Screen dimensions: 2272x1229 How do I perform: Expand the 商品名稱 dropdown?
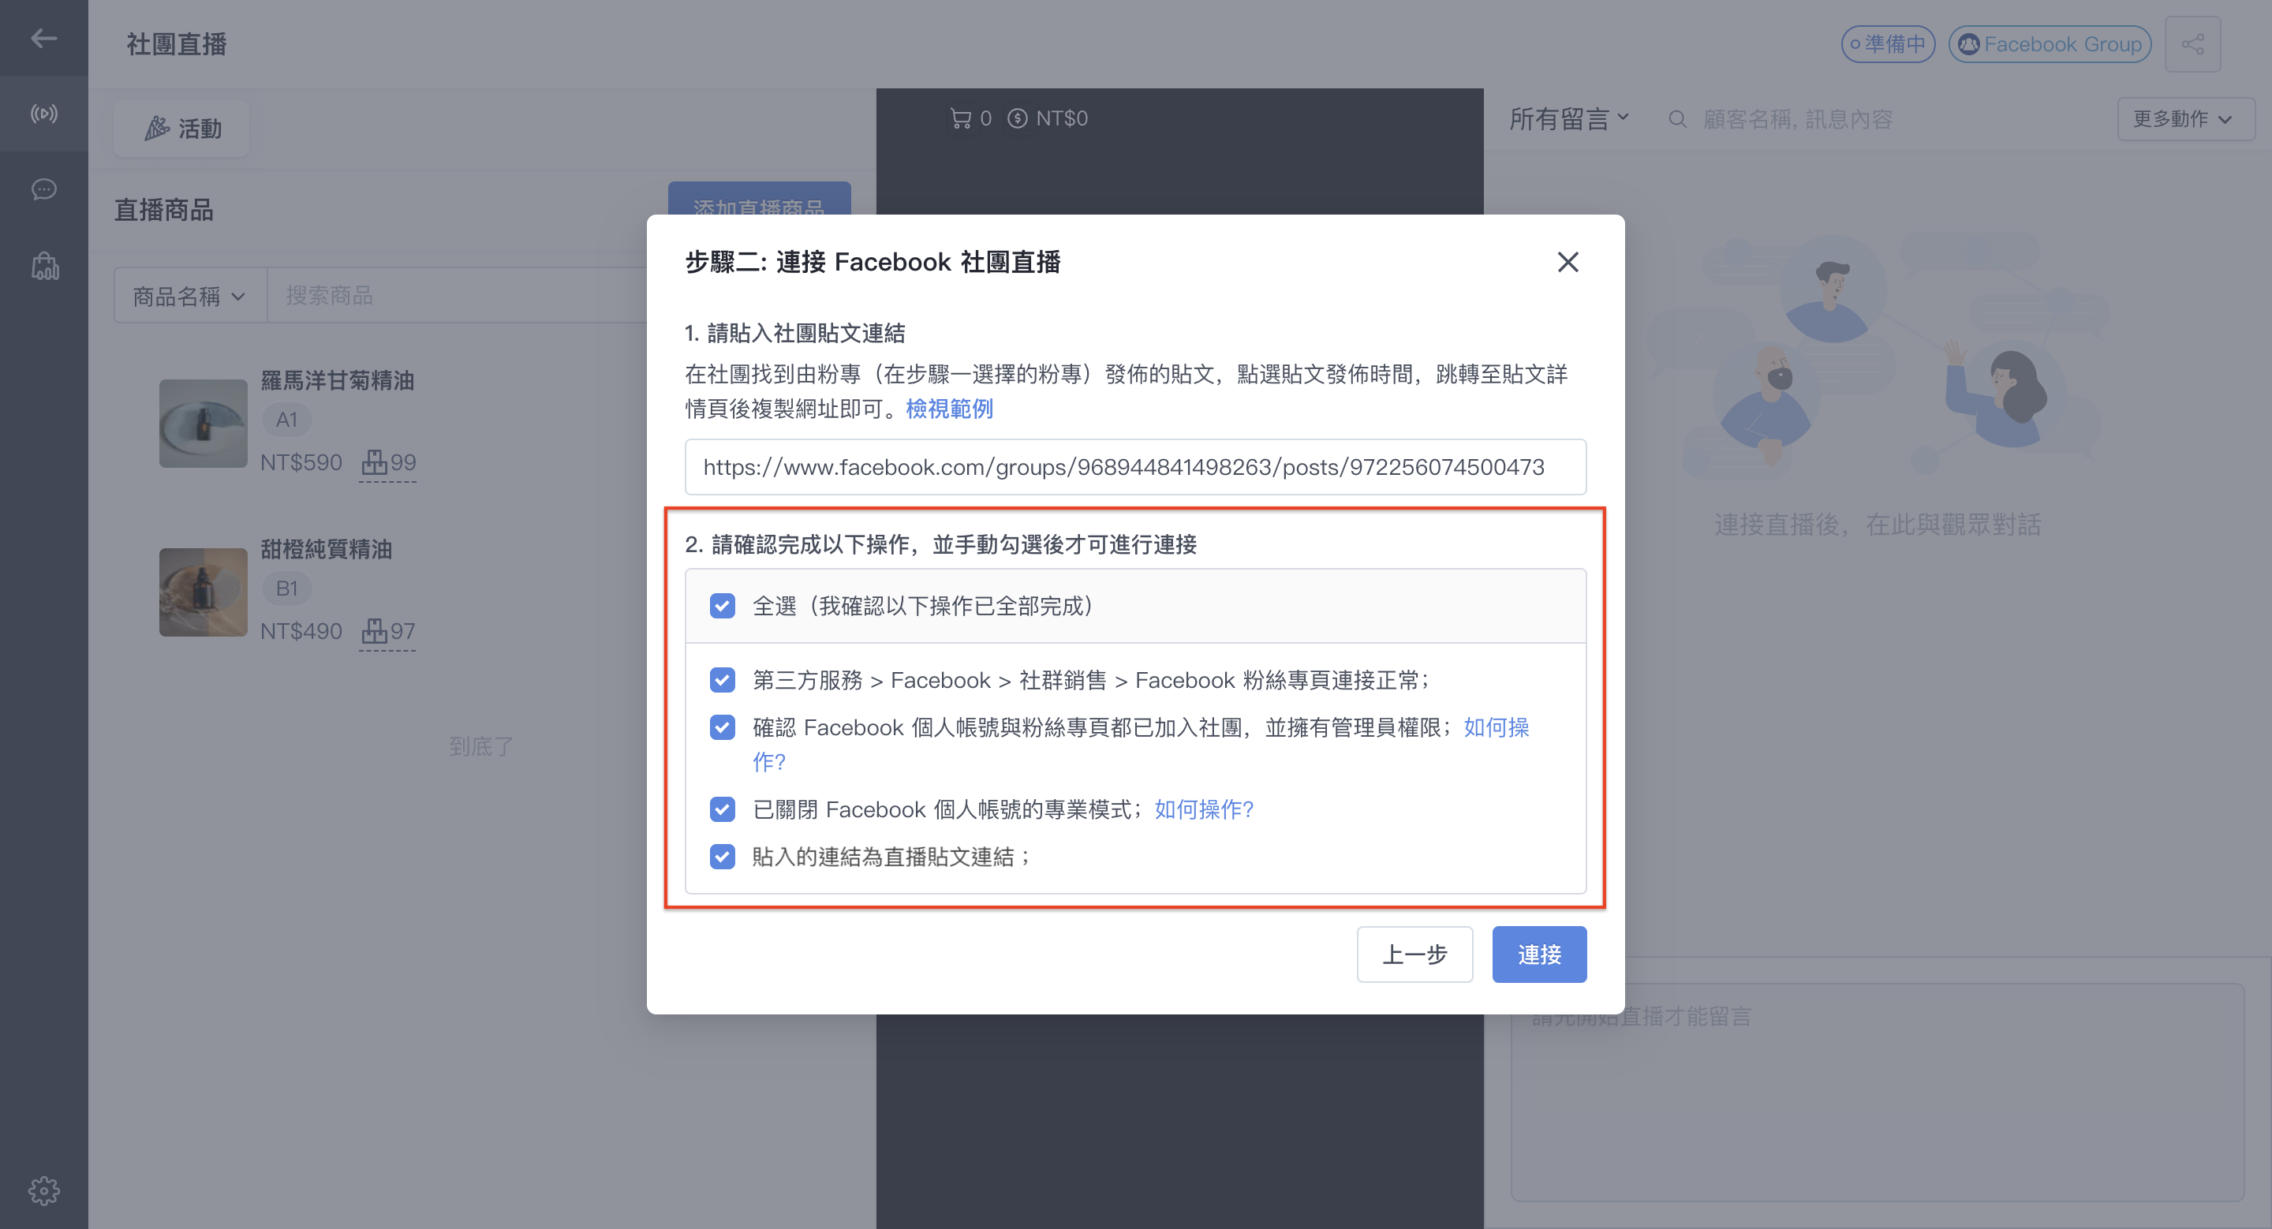tap(189, 295)
